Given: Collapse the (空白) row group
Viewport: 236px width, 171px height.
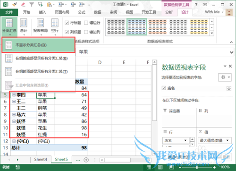Looking at the screenshot, I should pyautogui.click(x=14, y=141).
